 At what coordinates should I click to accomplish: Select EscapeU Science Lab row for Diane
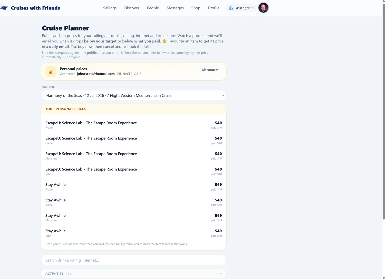(x=133, y=140)
